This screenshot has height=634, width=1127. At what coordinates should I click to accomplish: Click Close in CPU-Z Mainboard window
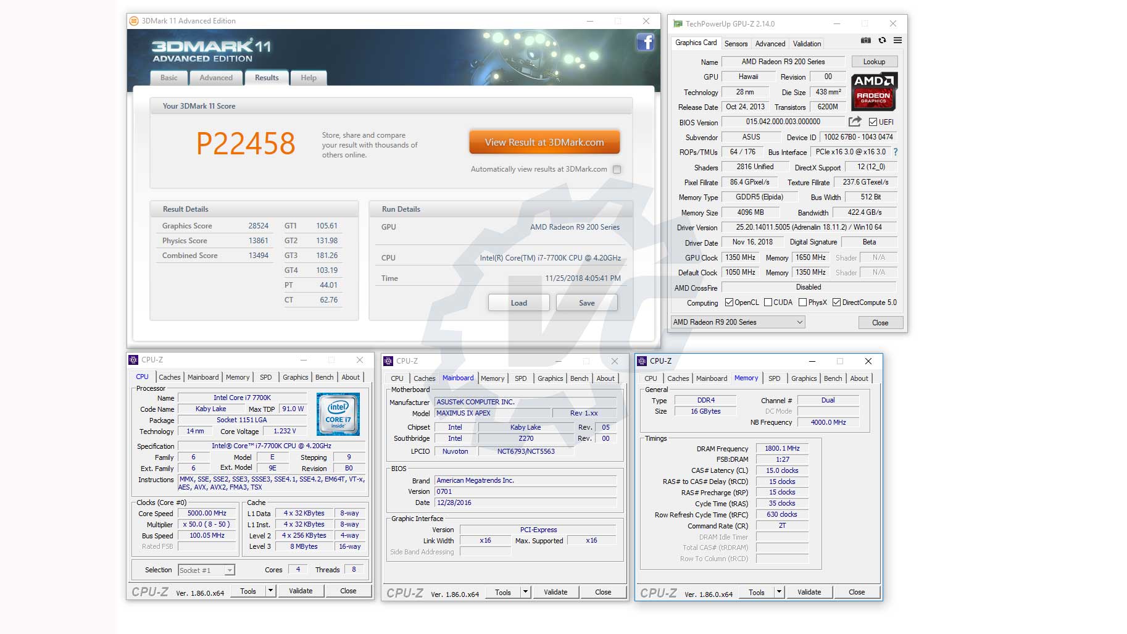point(603,592)
